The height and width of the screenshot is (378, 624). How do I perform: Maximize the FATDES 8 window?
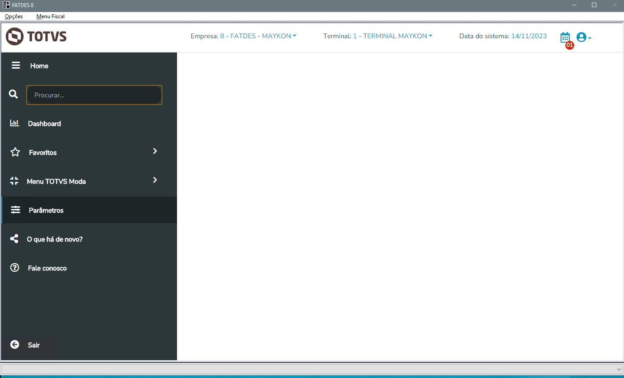pyautogui.click(x=594, y=5)
